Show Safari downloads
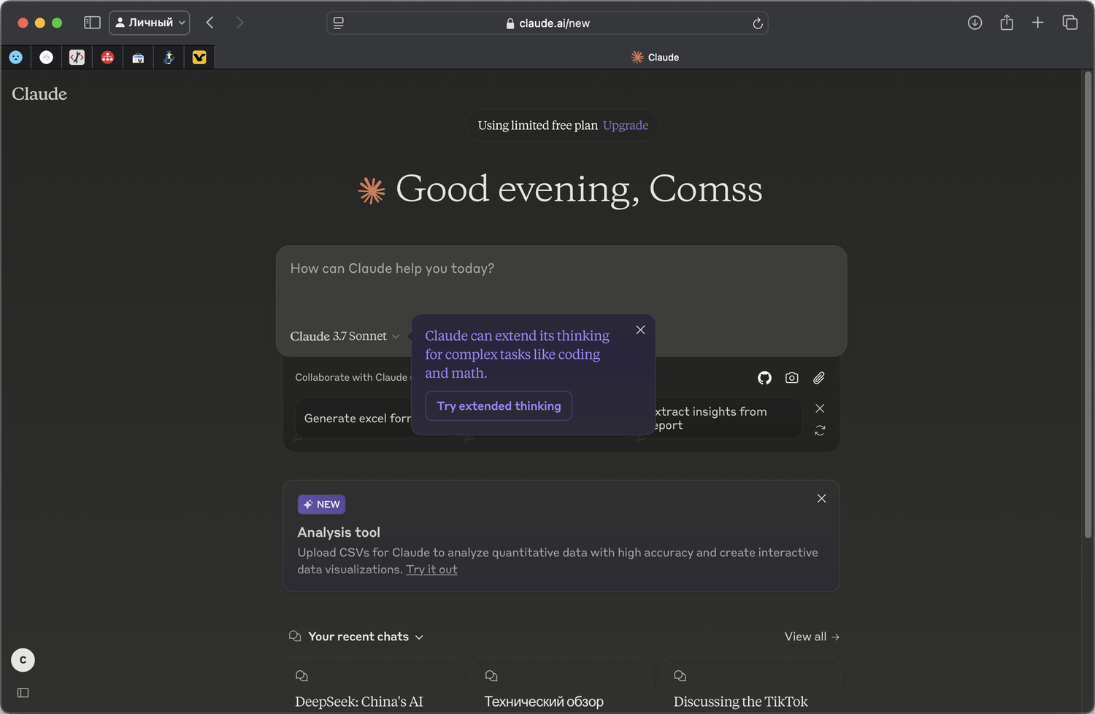This screenshot has width=1095, height=714. tap(975, 23)
